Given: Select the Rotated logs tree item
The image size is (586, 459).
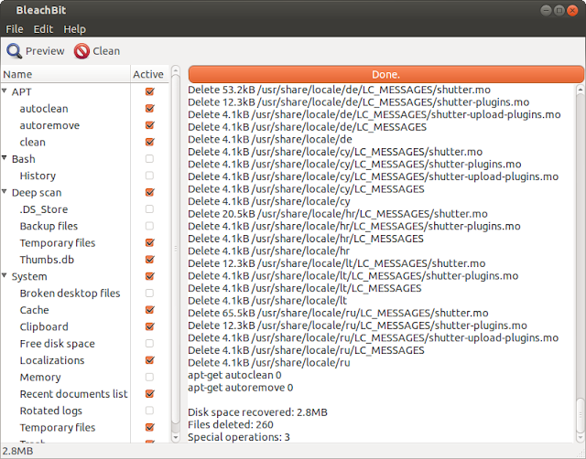Looking at the screenshot, I should point(51,411).
